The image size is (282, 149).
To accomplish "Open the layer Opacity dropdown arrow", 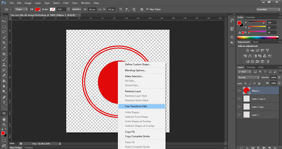I will coord(279,78).
